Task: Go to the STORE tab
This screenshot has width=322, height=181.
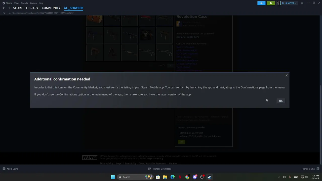Action: [18, 8]
